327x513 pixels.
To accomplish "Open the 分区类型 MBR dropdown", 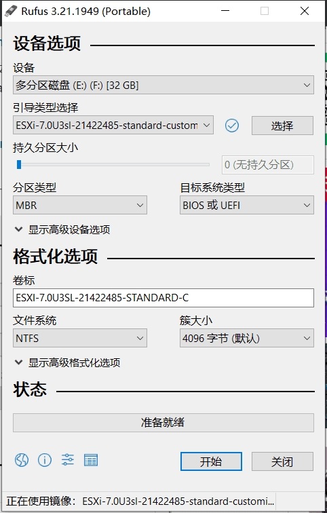I will click(80, 205).
